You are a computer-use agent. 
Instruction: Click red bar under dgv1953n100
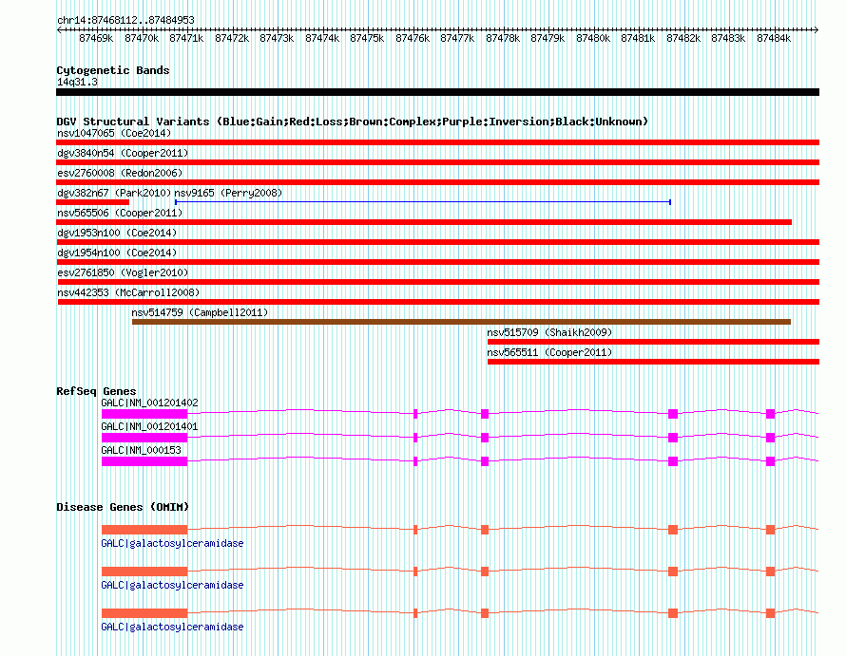[x=437, y=242]
